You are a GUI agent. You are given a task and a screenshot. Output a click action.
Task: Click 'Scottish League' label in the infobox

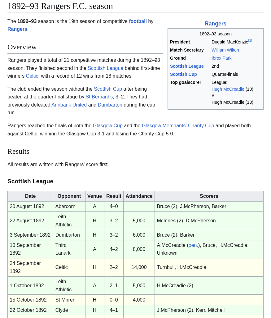tap(187, 66)
